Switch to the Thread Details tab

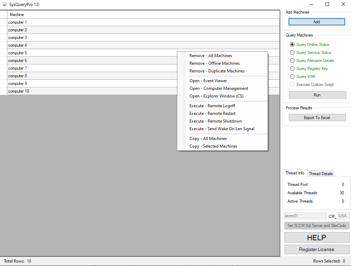(320, 173)
